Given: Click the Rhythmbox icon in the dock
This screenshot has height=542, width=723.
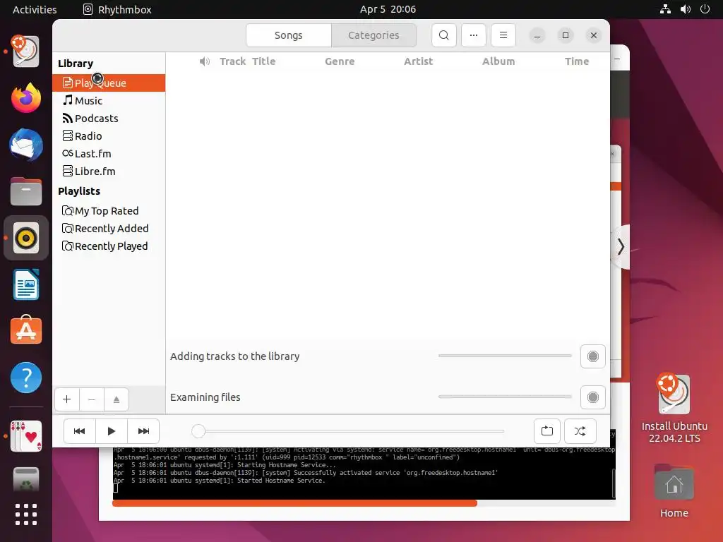Looking at the screenshot, I should coord(26,238).
